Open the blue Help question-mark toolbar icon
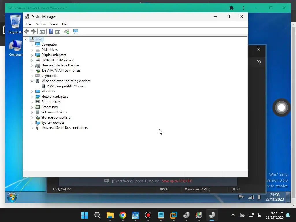Viewport: 296px width, 222px height. pos(51,31)
